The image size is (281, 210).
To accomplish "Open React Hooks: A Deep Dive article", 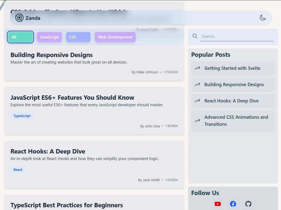I will click(48, 151).
